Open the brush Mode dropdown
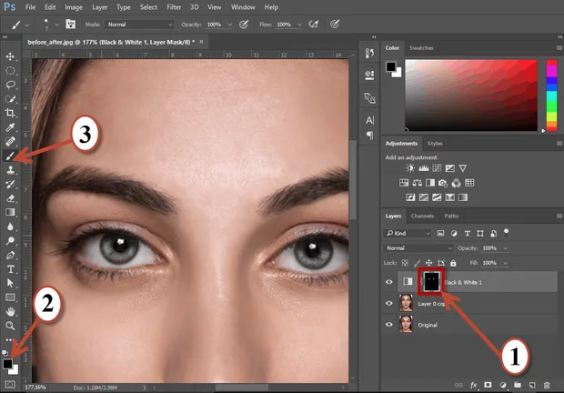 pyautogui.click(x=139, y=25)
